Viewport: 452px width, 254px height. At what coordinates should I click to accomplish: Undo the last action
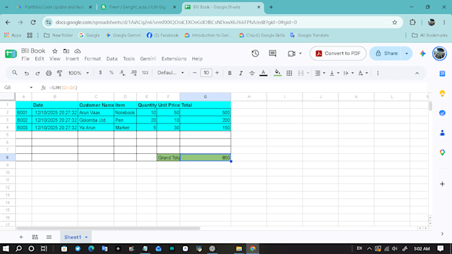pyautogui.click(x=27, y=73)
